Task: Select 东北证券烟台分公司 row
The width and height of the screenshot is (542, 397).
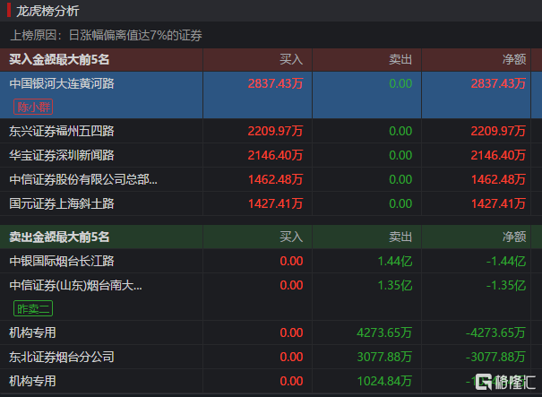Action: tap(271, 357)
